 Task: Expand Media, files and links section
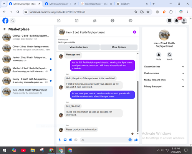(x=164, y=80)
